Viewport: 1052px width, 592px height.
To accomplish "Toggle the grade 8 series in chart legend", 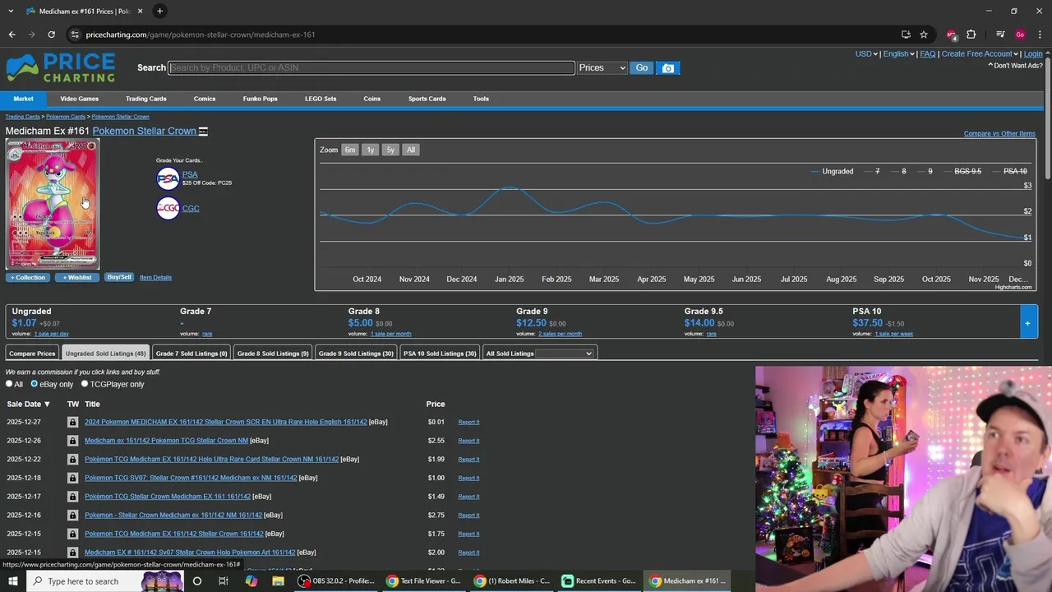I will (900, 171).
